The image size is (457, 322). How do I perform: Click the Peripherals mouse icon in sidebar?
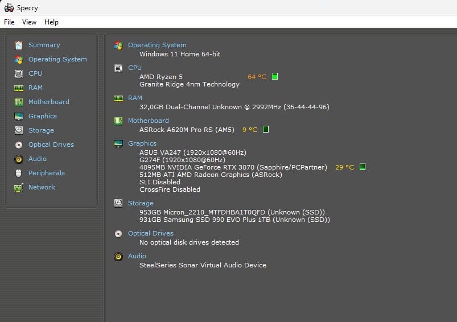18,173
